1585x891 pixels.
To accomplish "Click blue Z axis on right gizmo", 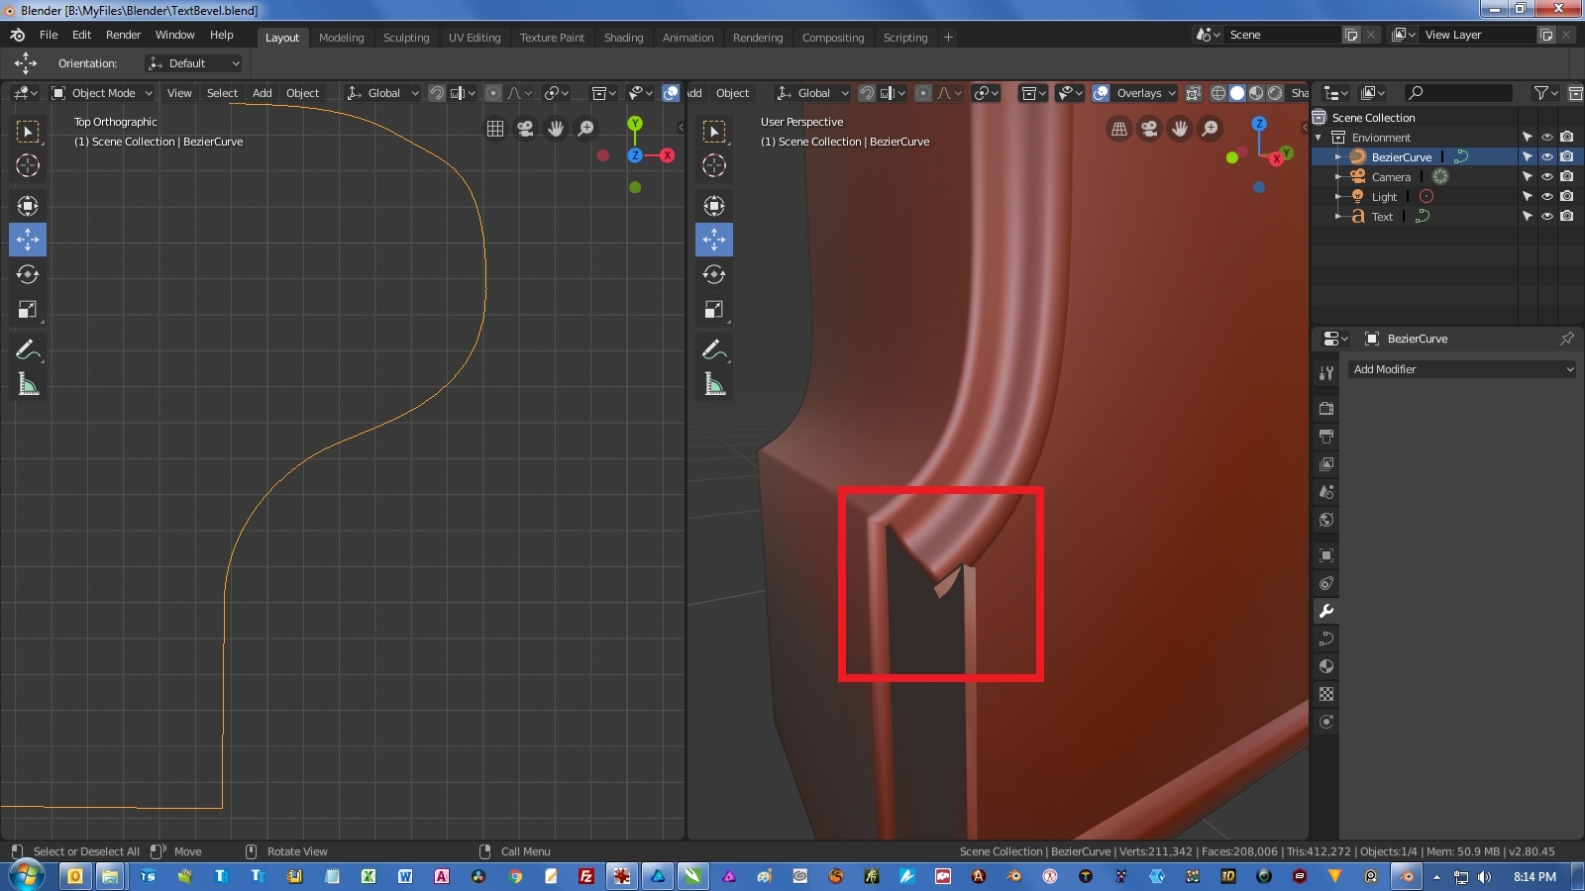I will tap(1259, 124).
